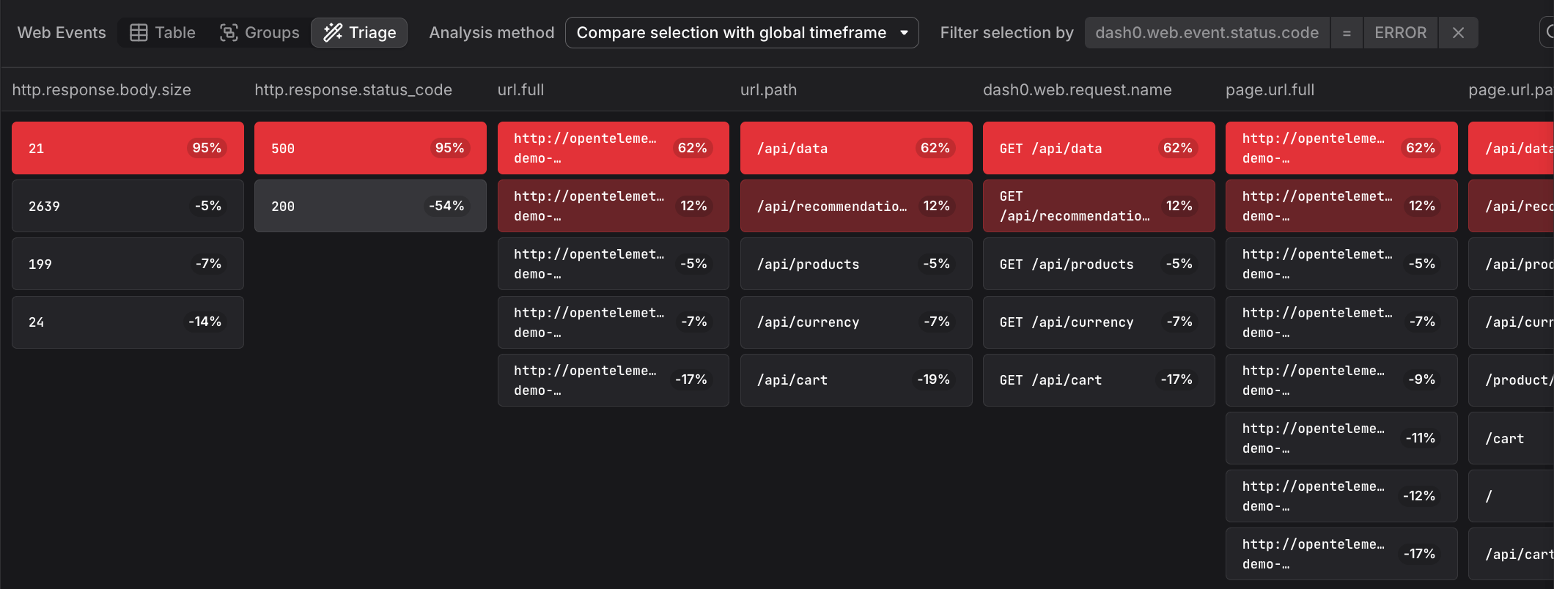This screenshot has width=1554, height=589.
Task: Click the url.full card showing -17%
Action: 613,379
